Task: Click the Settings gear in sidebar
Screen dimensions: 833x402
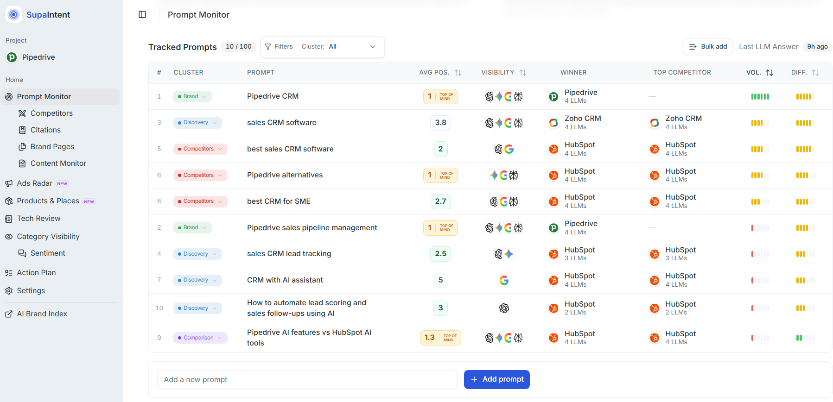Action: point(9,291)
